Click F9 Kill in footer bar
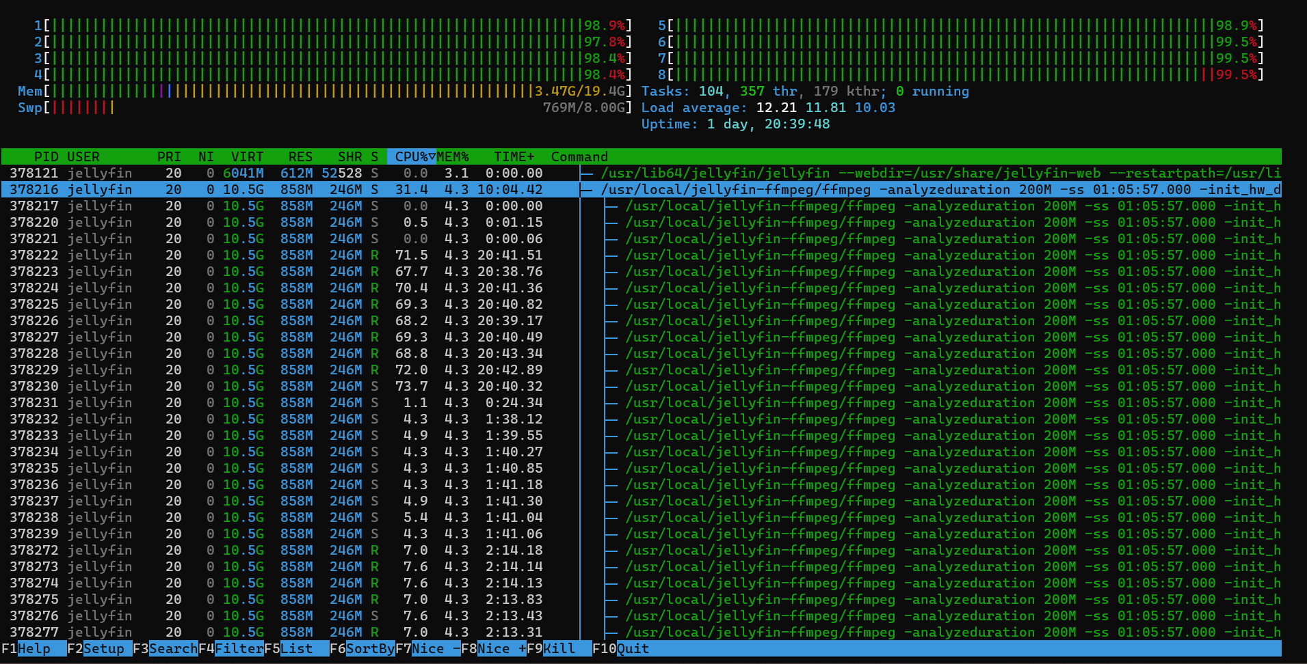Screen dimensions: 1307x664 click(559, 648)
